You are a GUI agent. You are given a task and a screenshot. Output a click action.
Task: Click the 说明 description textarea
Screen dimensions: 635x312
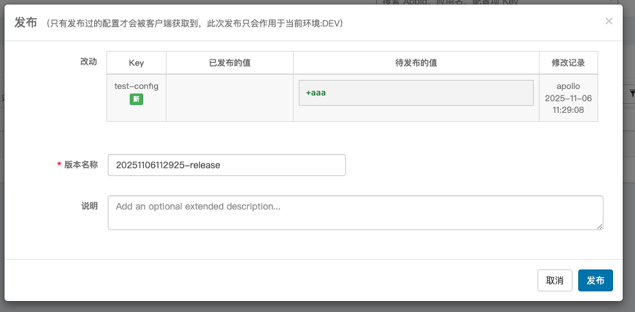[355, 213]
